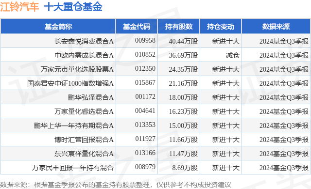The height and width of the screenshot is (189, 311).
Task: Click holdings value 36.69万股
Action: click(183, 55)
